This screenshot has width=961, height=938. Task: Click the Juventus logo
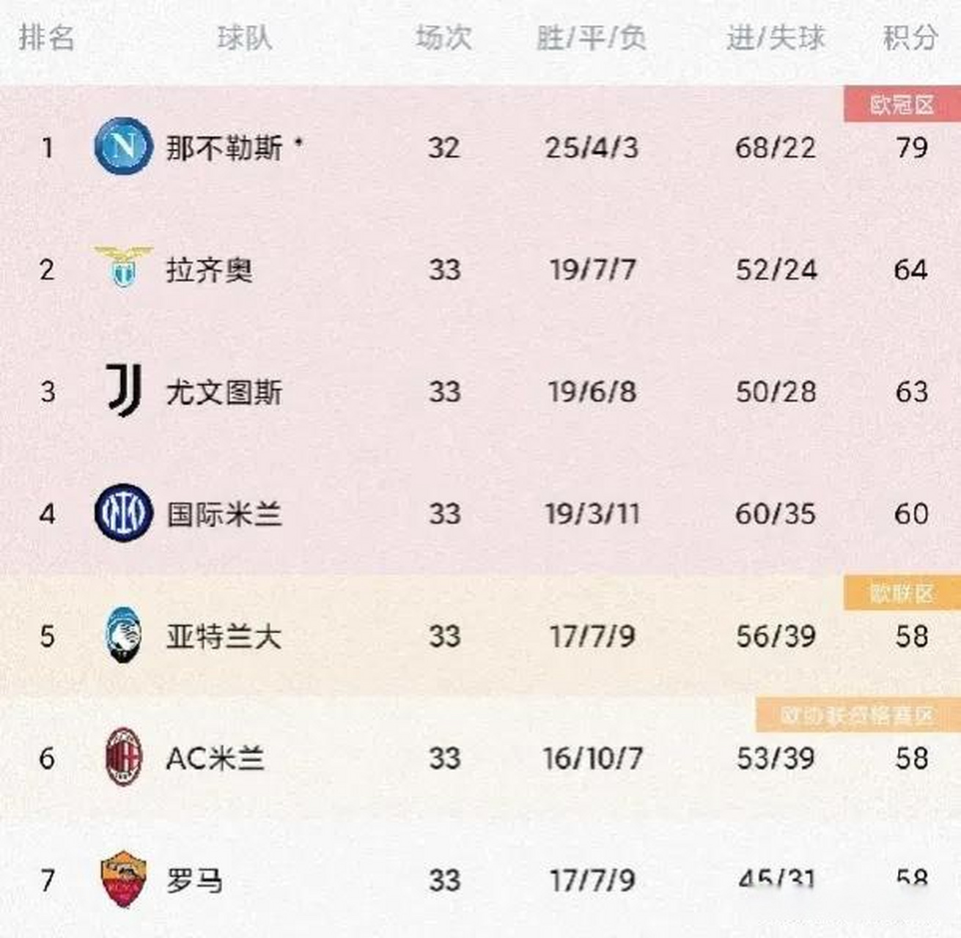123,390
